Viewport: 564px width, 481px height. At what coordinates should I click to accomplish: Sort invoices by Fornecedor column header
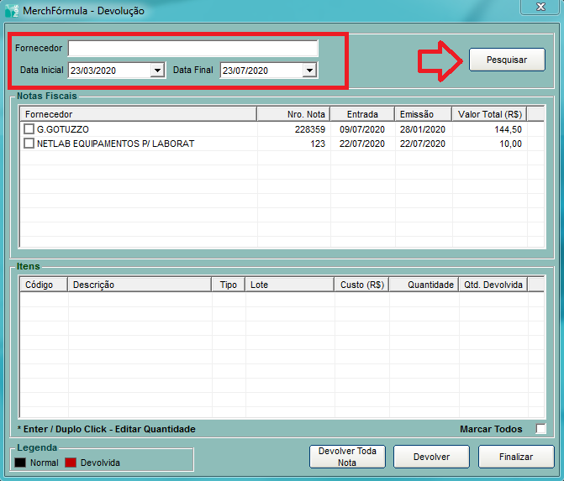(140, 114)
